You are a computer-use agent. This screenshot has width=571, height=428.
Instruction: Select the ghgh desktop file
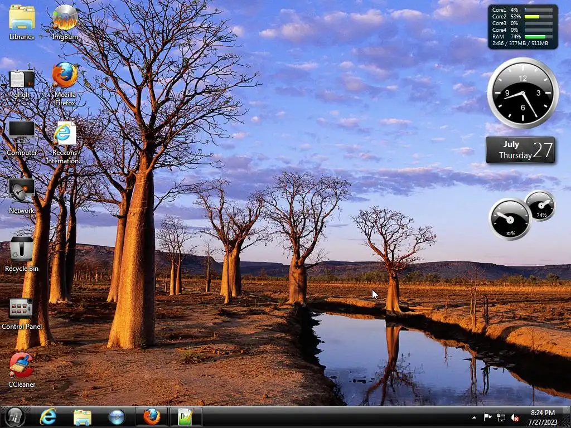coord(22,84)
